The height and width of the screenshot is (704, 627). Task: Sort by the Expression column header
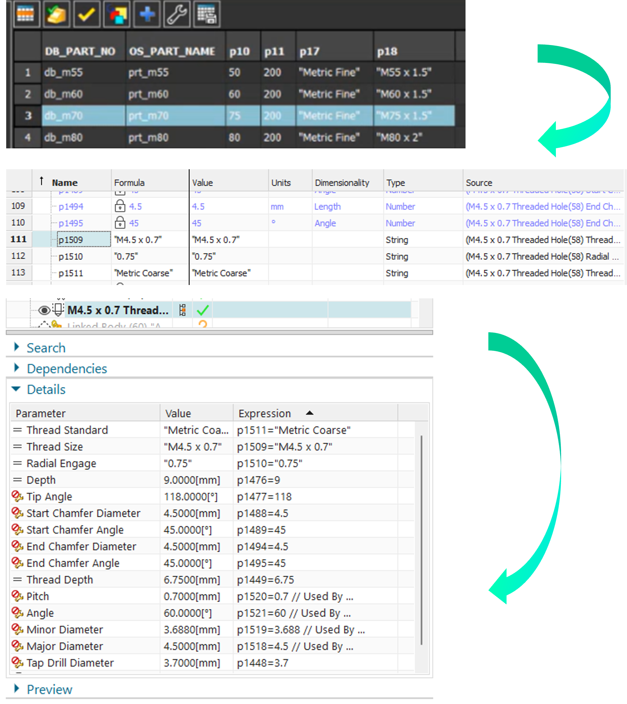(265, 413)
